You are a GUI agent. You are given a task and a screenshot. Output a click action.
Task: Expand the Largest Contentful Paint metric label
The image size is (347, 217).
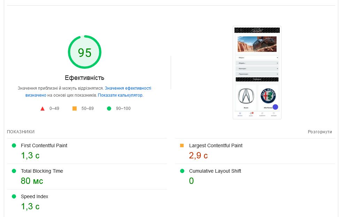(216, 145)
